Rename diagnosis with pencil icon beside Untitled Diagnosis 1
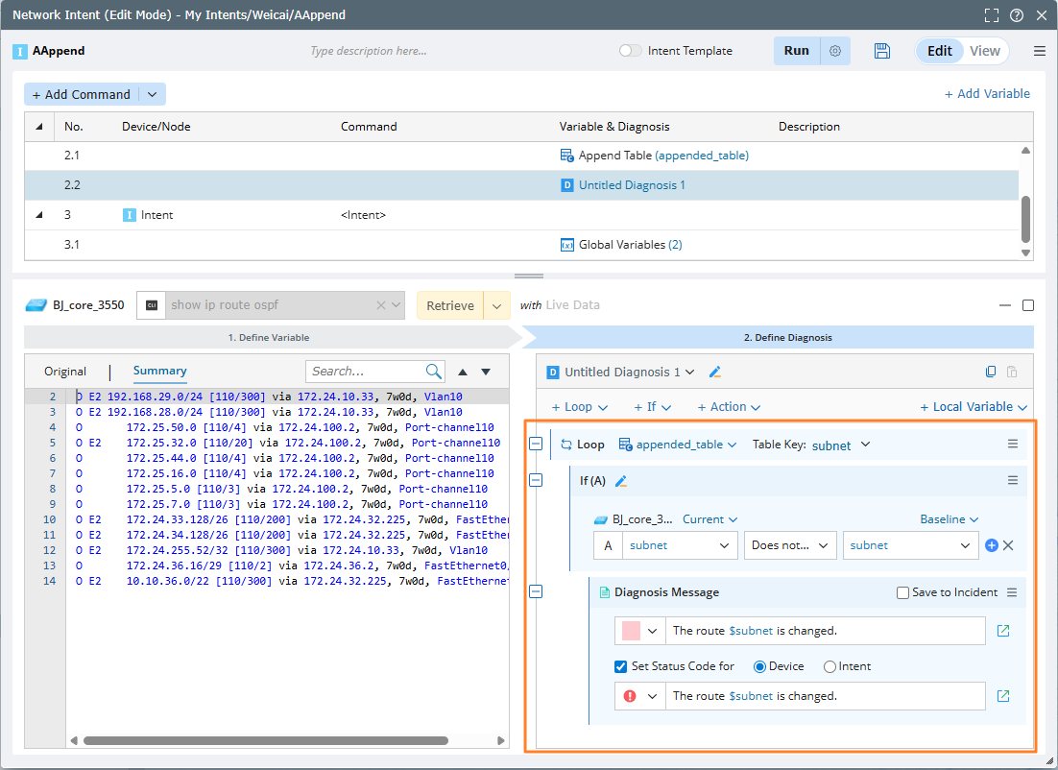 (714, 373)
